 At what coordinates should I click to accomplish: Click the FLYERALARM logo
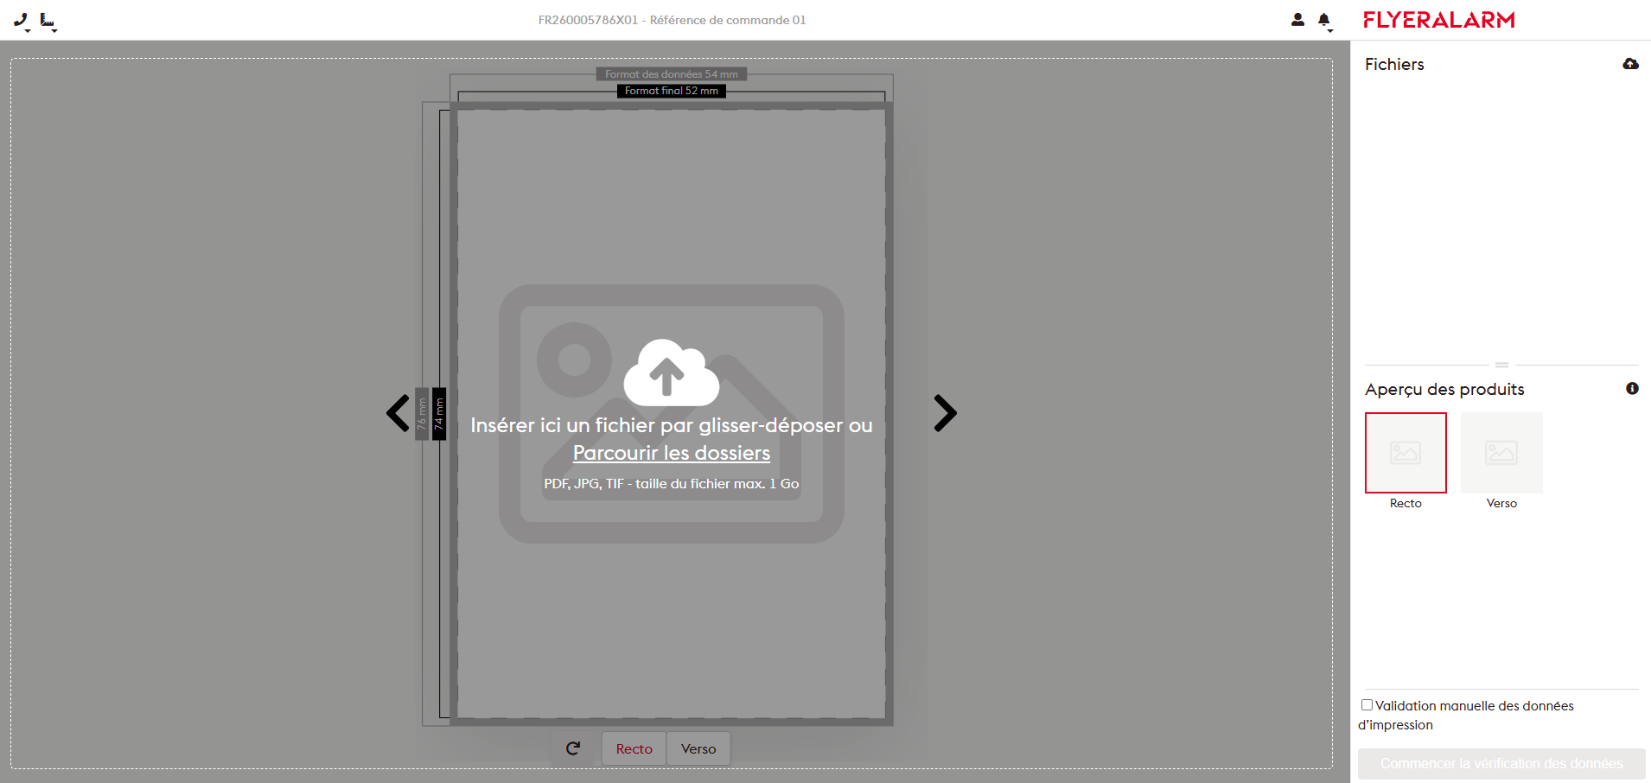(1438, 20)
